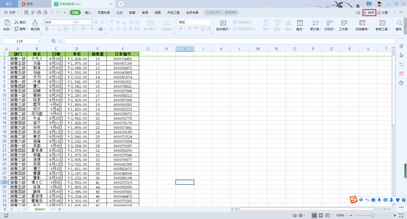
Task: Click the Print icon in quick toolbar
Action: 39,13
